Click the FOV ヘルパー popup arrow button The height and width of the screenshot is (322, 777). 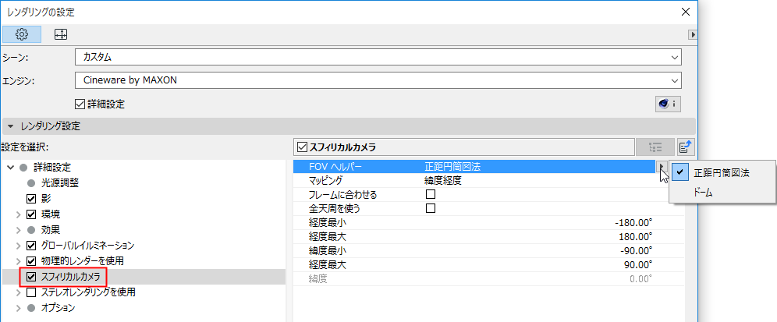pyautogui.click(x=662, y=167)
